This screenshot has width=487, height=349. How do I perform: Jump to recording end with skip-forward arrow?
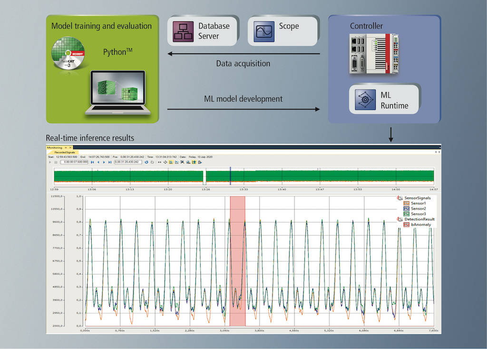(110, 162)
